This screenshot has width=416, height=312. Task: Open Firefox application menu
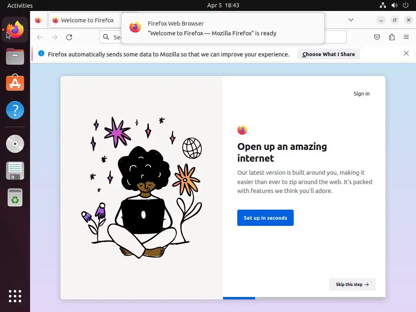point(406,37)
